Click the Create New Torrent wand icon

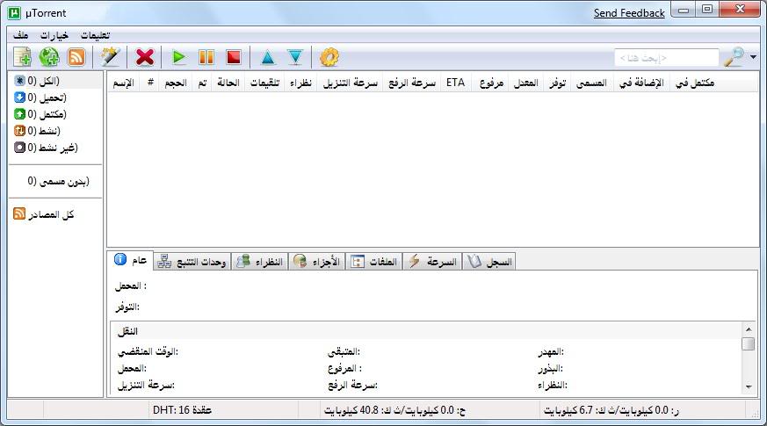[110, 57]
